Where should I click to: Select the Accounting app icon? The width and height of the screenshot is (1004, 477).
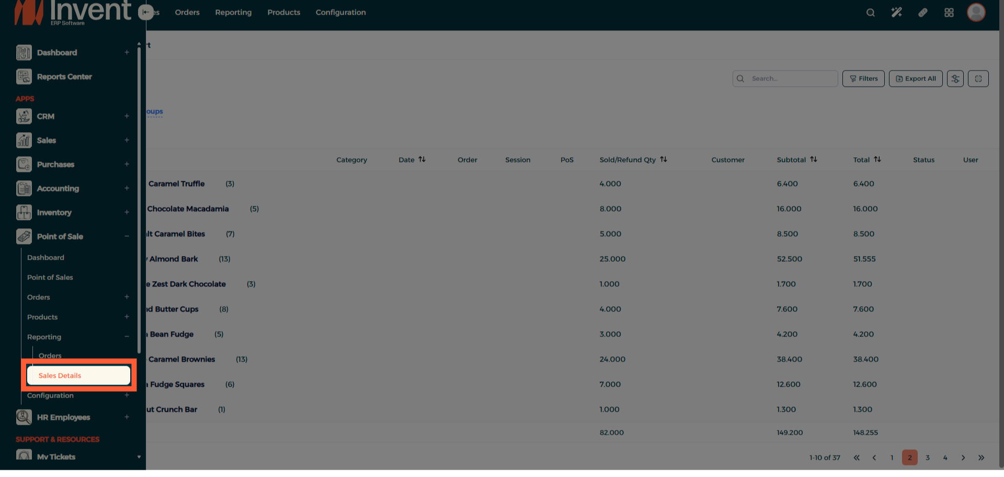pos(24,189)
